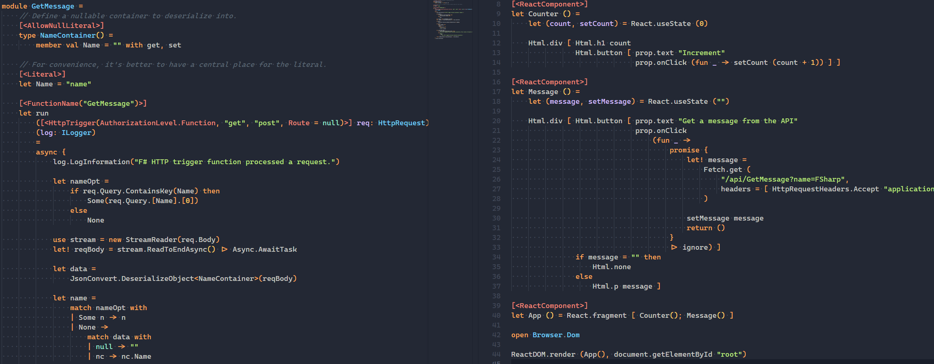Click the Async.AwaitTask identifier
This screenshot has height=364, width=934.
tap(265, 249)
